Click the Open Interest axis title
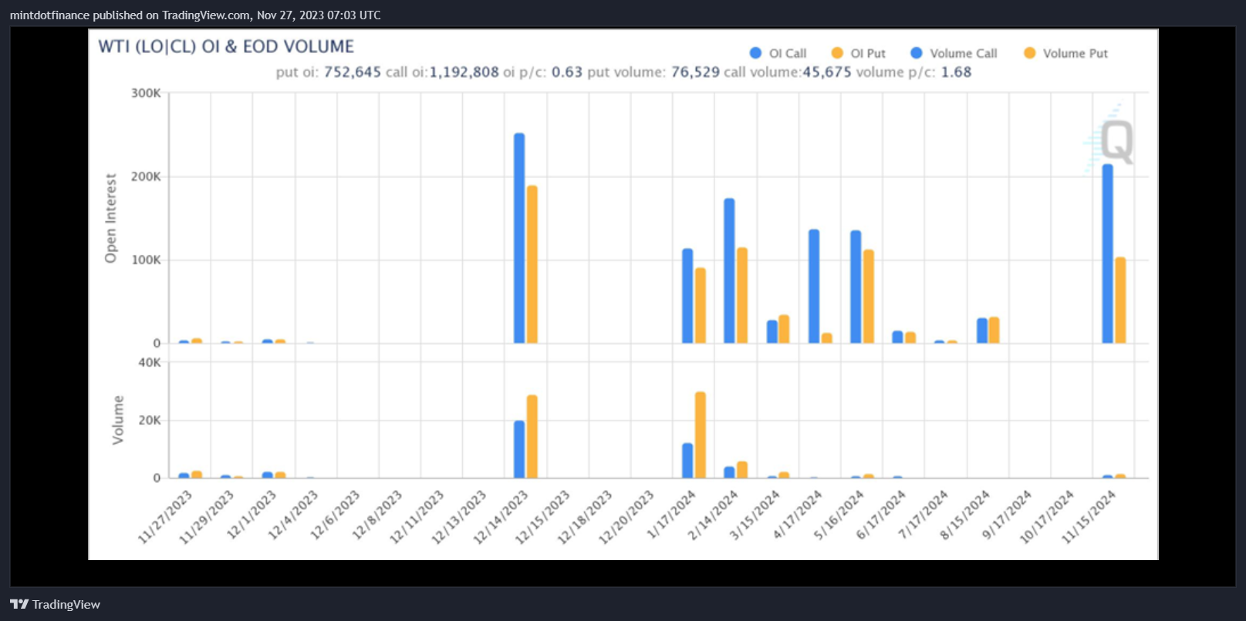Viewport: 1246px width, 621px height. pos(111,218)
